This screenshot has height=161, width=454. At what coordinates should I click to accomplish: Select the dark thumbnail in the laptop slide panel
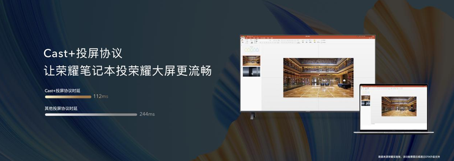(x=366, y=103)
